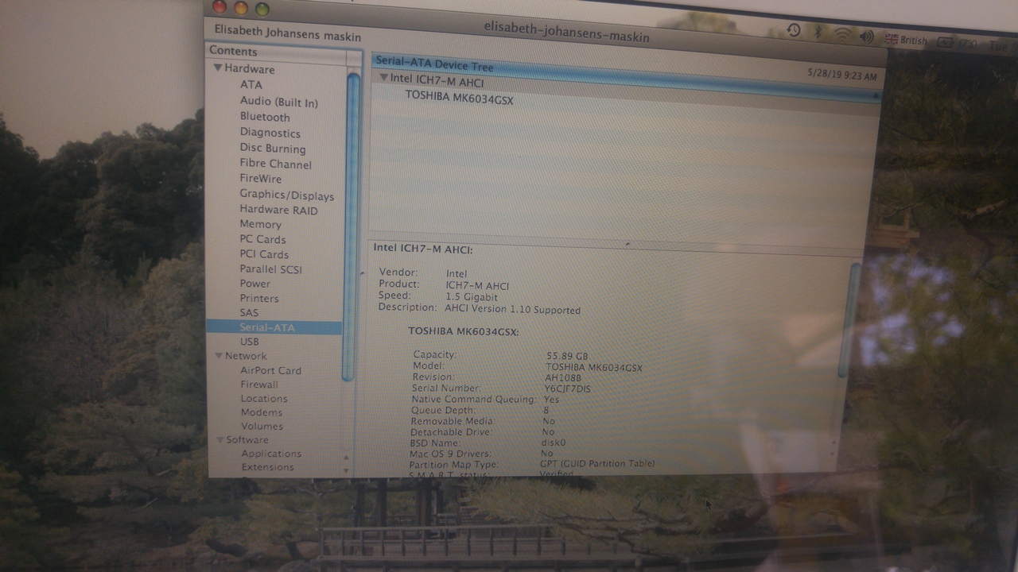Collapse the Software section triangle
This screenshot has height=572, width=1018.
click(x=220, y=439)
